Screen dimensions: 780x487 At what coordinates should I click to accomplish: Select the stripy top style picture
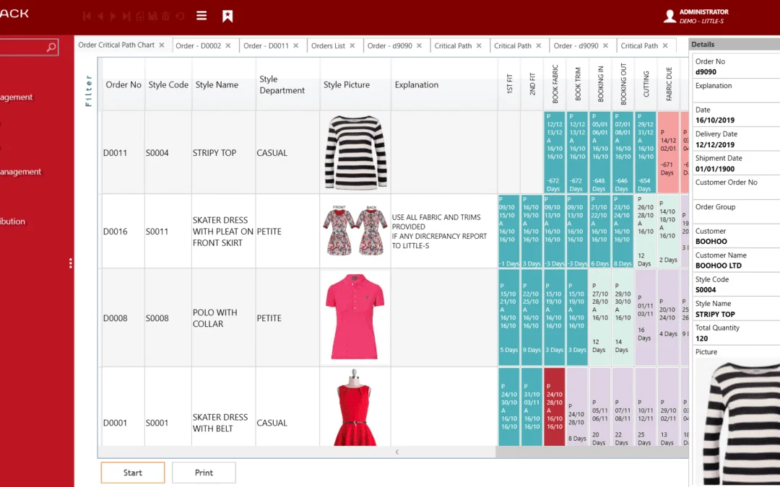(355, 152)
